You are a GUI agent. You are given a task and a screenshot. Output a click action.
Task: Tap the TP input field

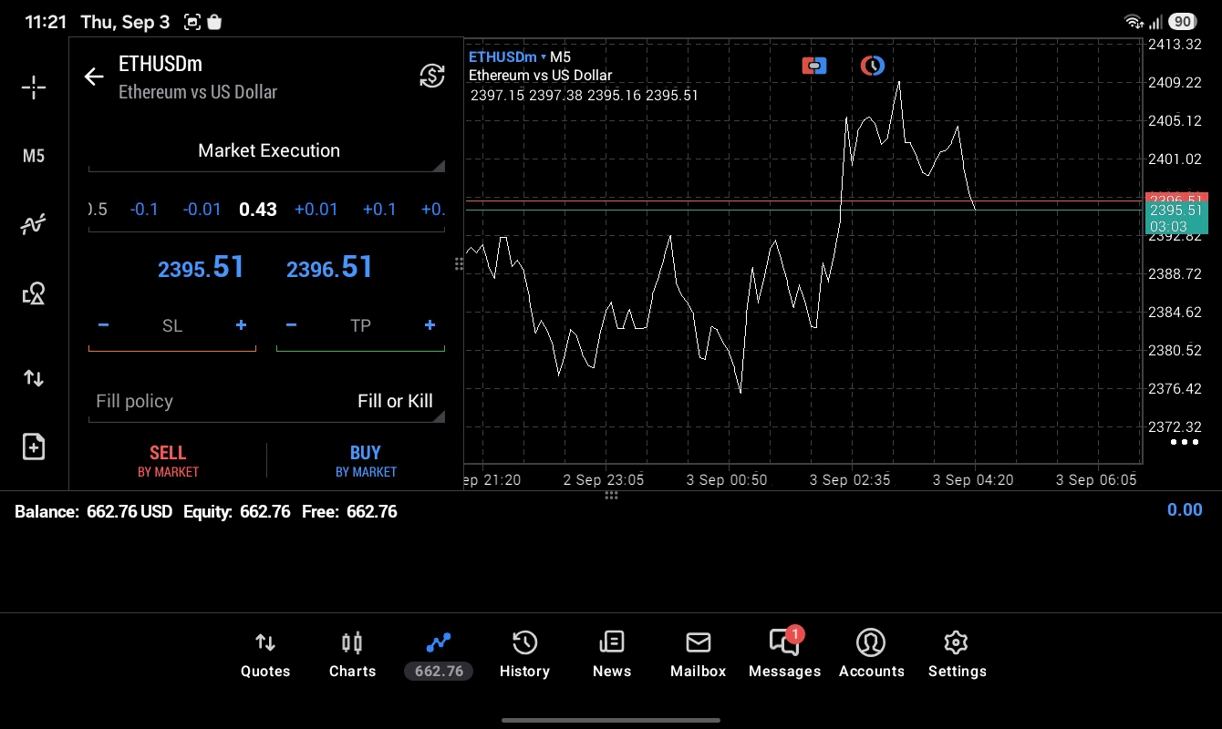[x=360, y=326]
